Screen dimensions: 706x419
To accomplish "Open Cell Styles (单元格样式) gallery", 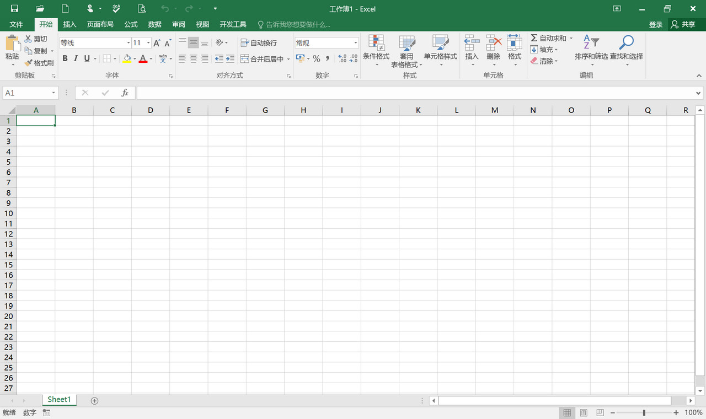I will 440,51.
